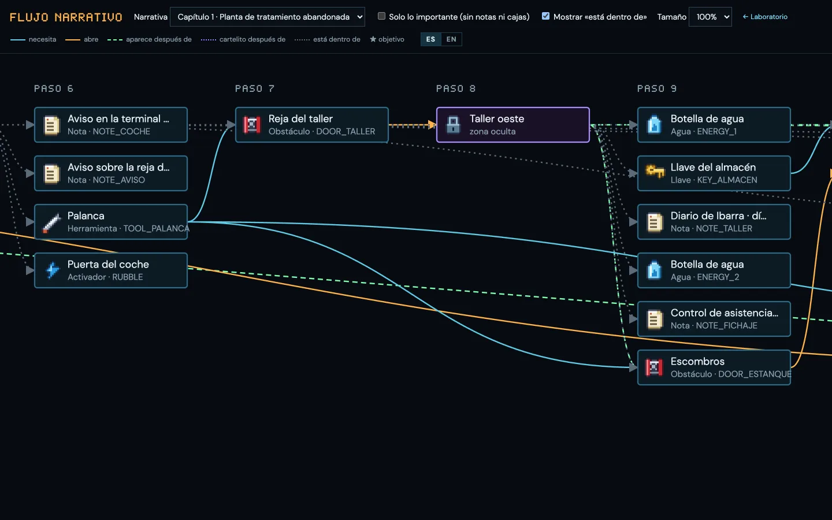Viewport: 832px width, 520px height.
Task: Click the lightning icon on Puerta del coche
Action: tap(52, 270)
